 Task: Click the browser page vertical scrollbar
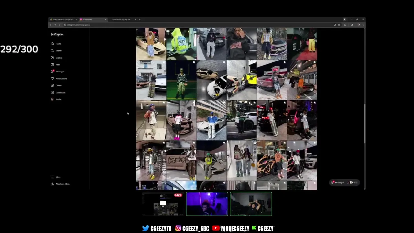click(365, 123)
